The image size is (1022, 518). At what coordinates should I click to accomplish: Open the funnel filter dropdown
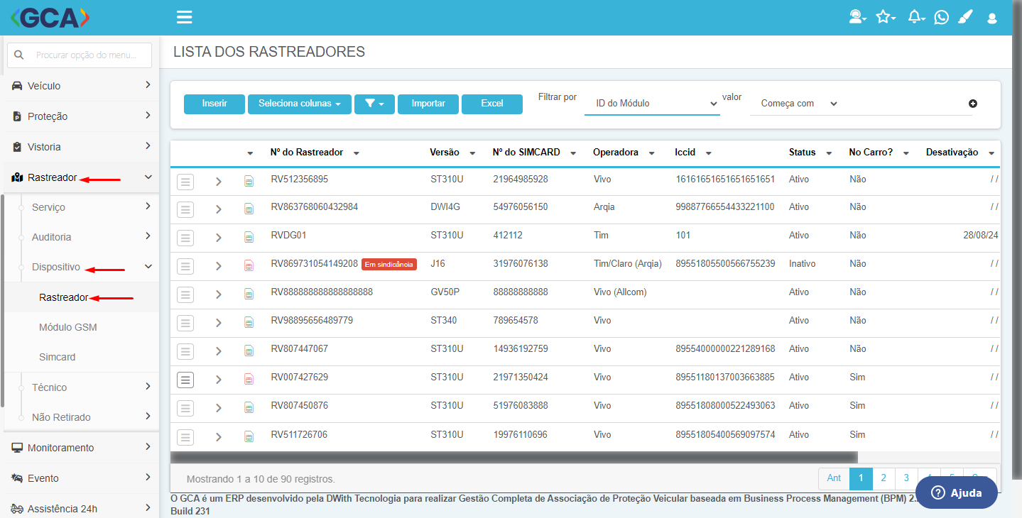point(374,104)
